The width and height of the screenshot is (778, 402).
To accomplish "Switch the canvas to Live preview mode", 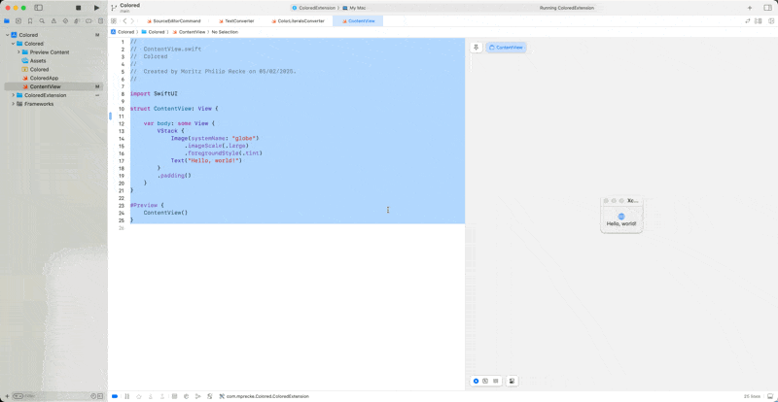I will coord(476,381).
